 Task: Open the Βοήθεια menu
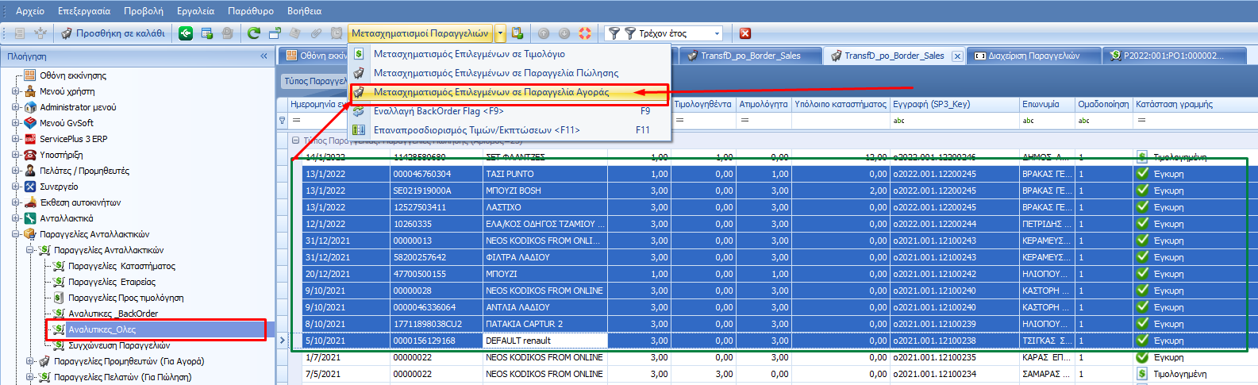pos(304,11)
